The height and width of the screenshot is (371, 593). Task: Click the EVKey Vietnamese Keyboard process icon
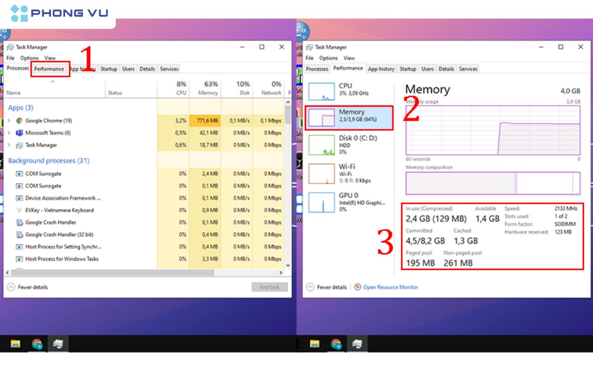click(19, 210)
